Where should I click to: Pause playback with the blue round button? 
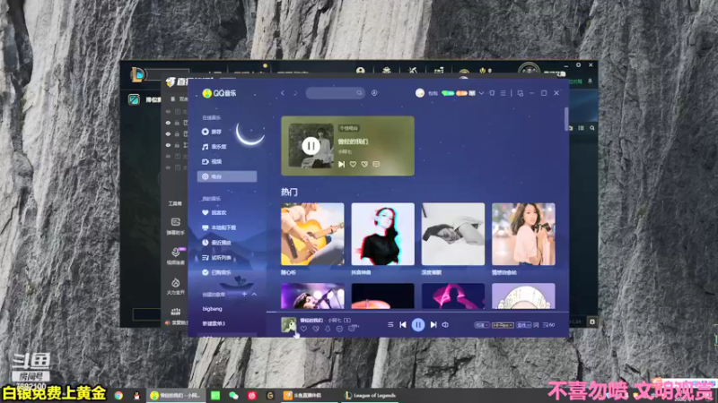[x=418, y=325]
